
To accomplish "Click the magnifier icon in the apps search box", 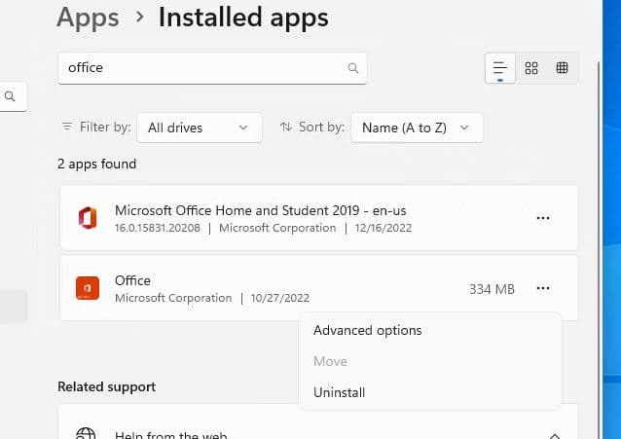I will [352, 68].
